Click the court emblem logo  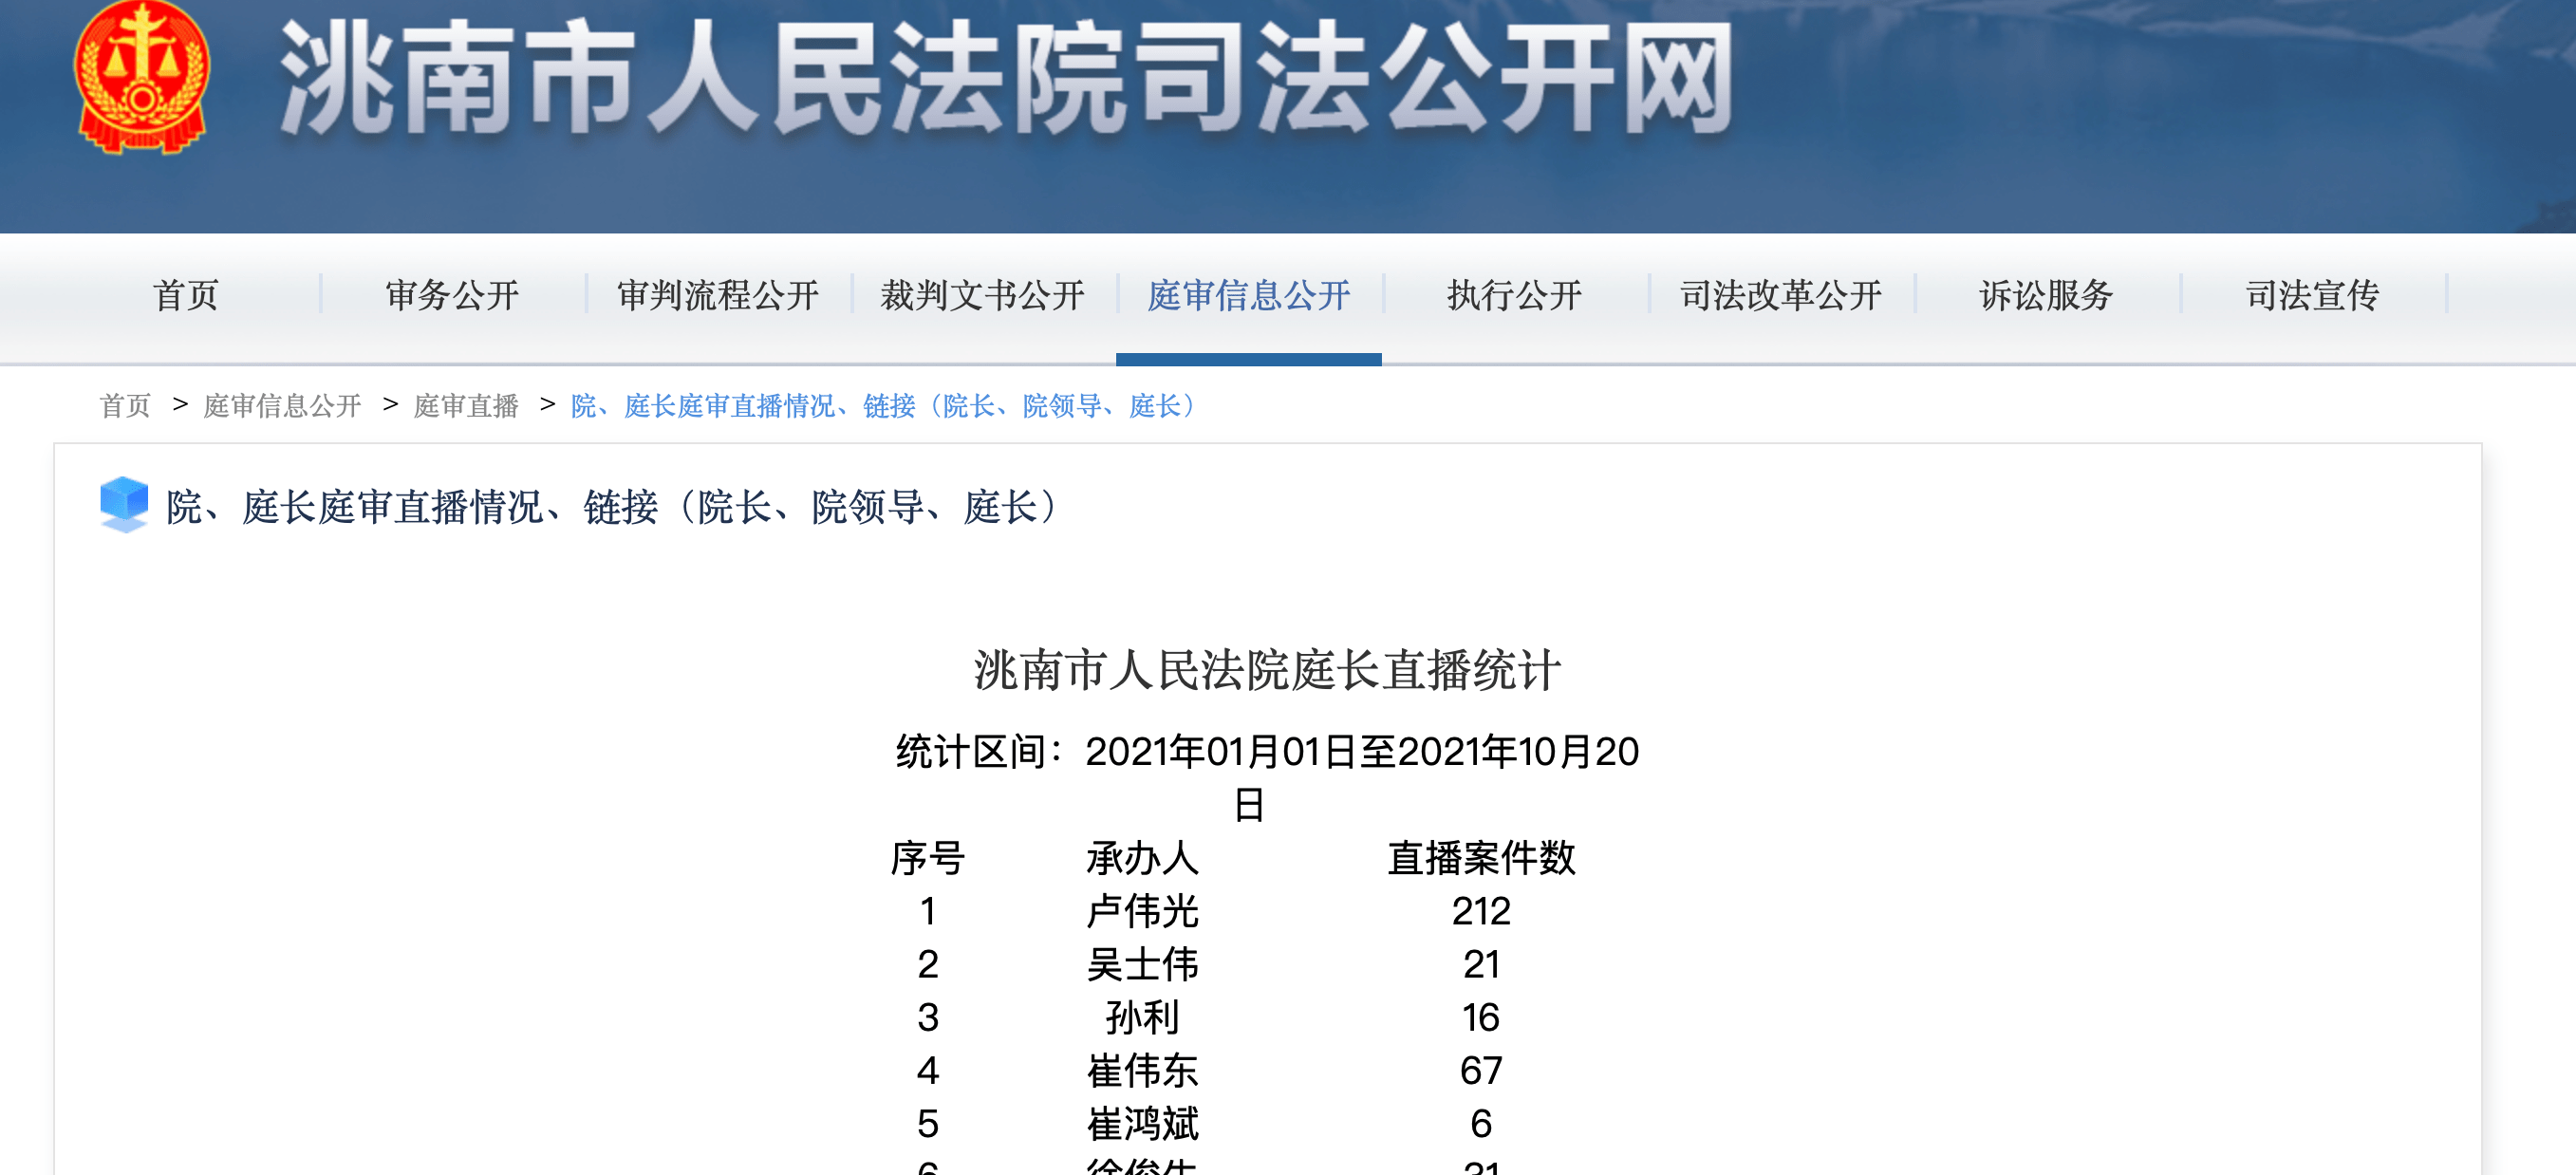point(141,77)
